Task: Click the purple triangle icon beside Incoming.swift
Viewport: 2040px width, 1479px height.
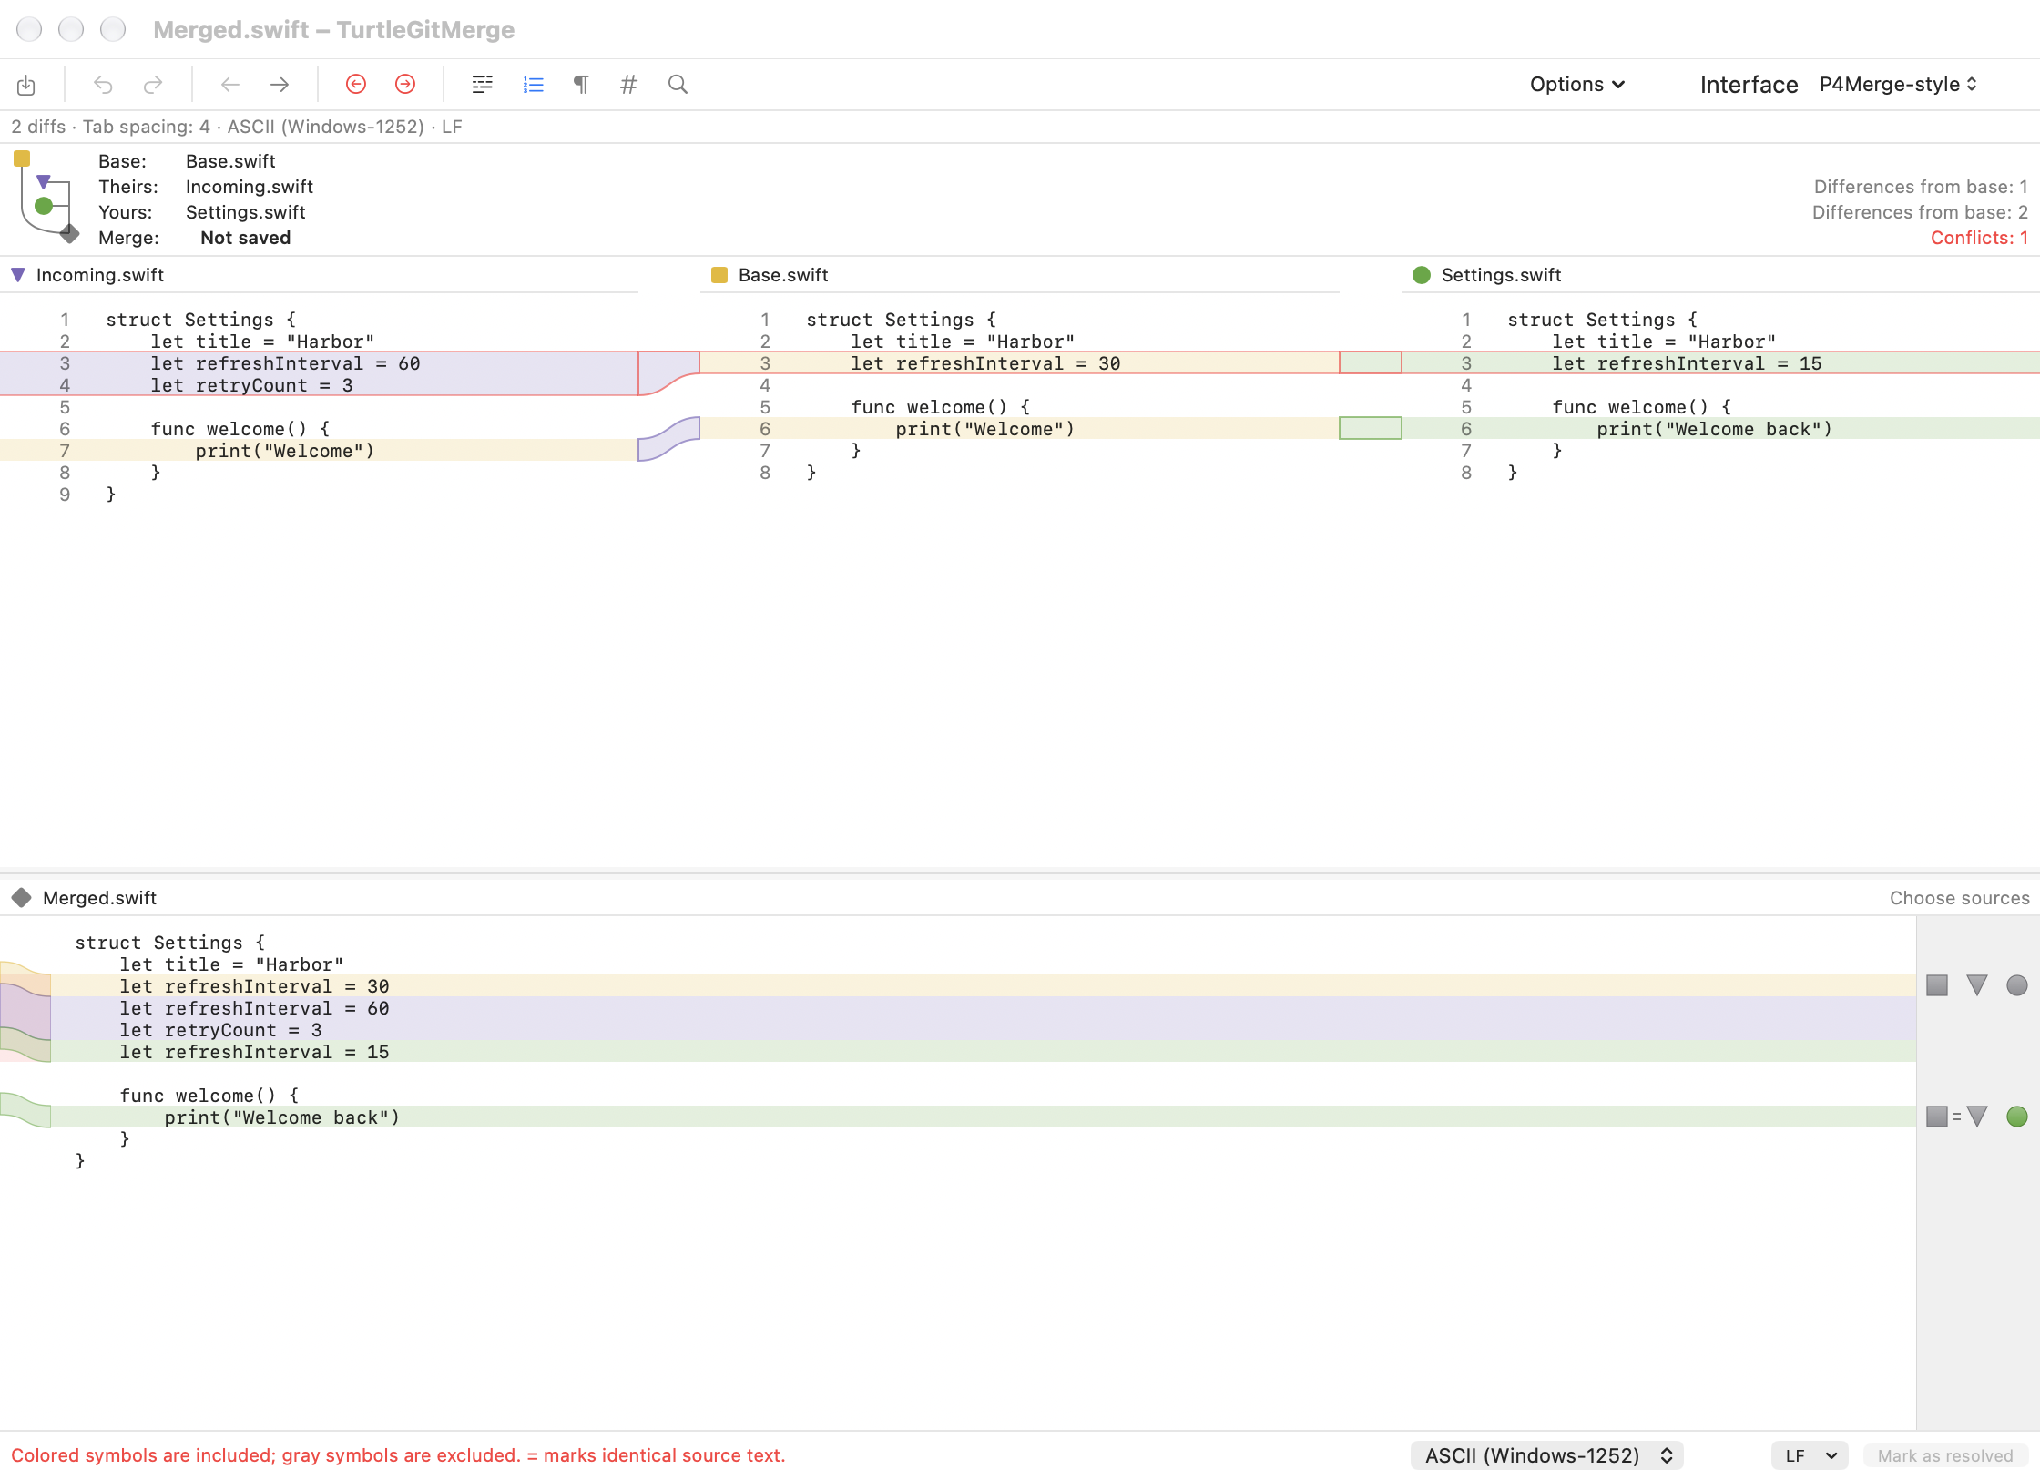Action: click(18, 275)
